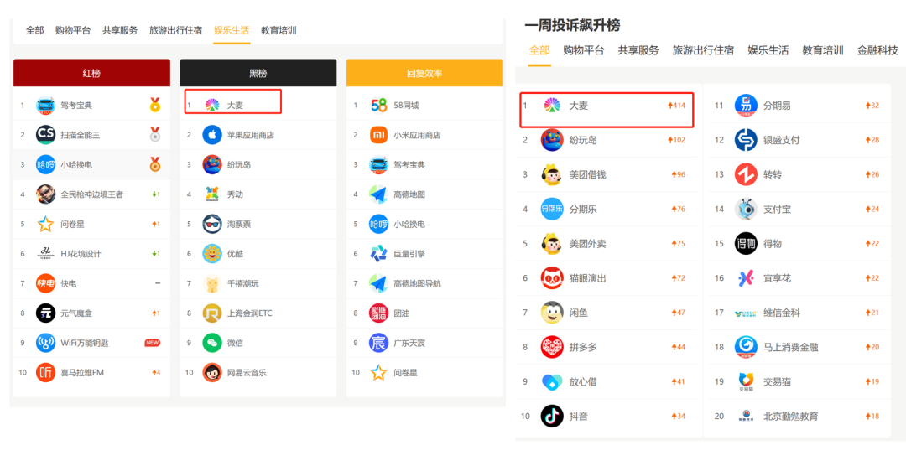
Task: Open 交易猫 entry
Action: (x=800, y=381)
